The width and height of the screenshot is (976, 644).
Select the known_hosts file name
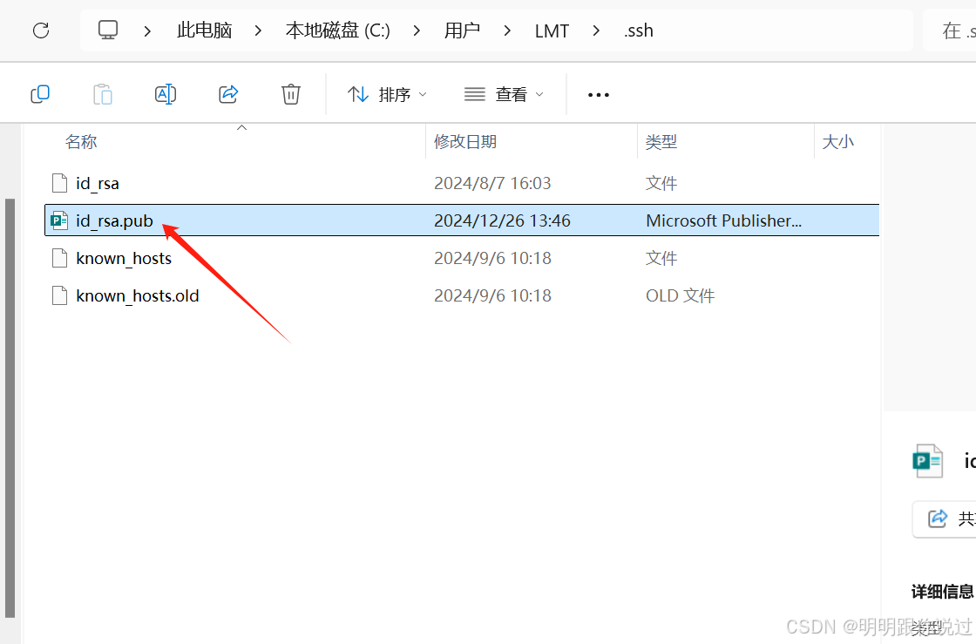[124, 258]
